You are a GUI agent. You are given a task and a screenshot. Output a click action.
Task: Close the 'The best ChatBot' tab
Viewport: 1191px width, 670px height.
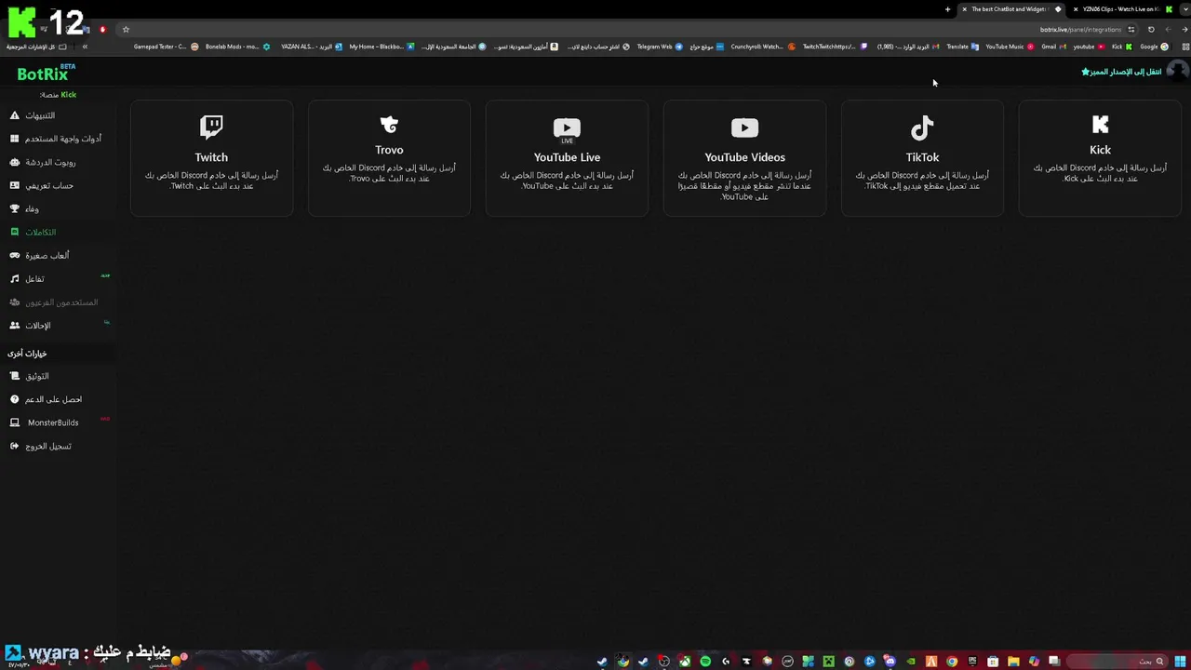[964, 9]
